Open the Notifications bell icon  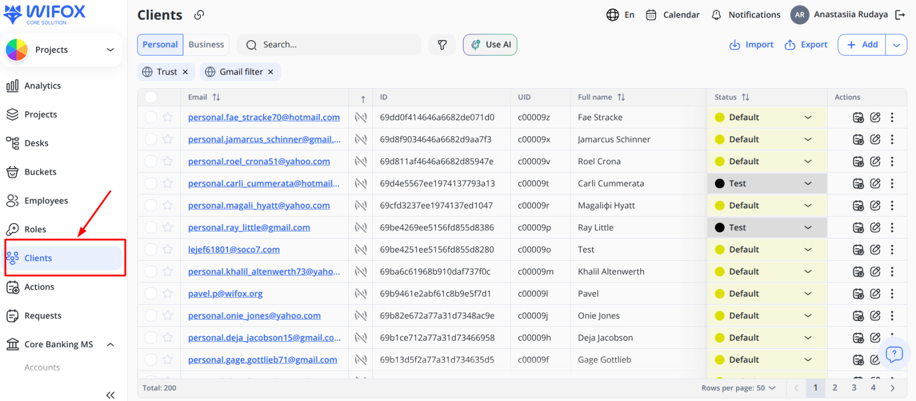point(716,15)
